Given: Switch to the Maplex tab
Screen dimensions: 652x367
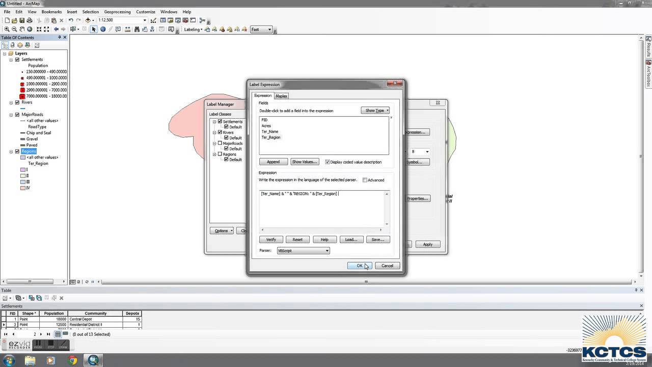Looking at the screenshot, I should click(282, 96).
